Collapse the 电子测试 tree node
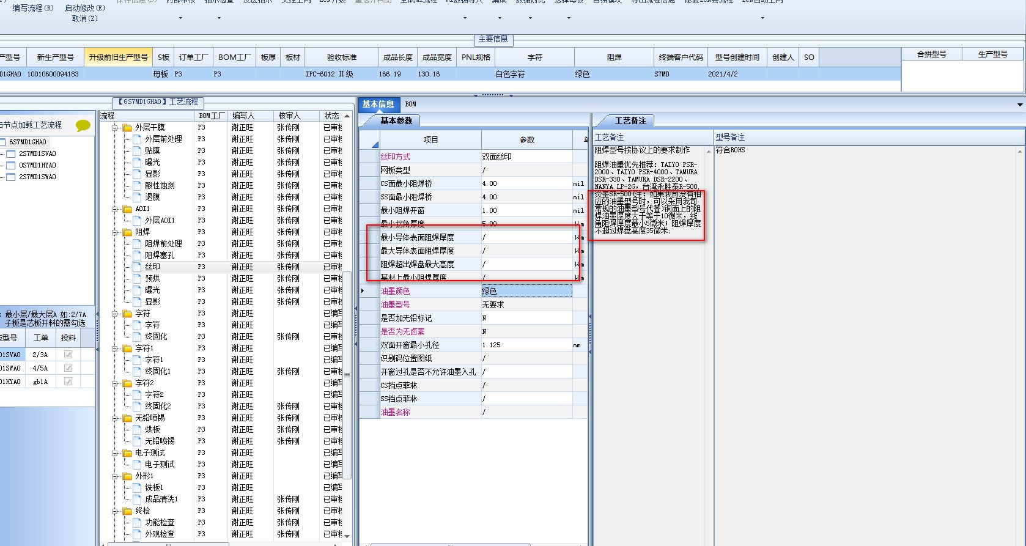This screenshot has height=546, width=1026. pyautogui.click(x=115, y=453)
